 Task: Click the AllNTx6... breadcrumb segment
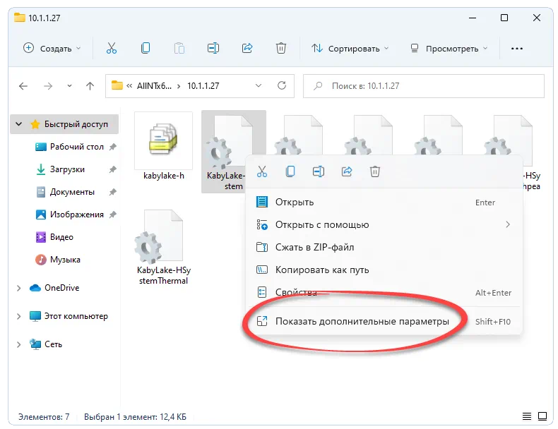pos(154,86)
